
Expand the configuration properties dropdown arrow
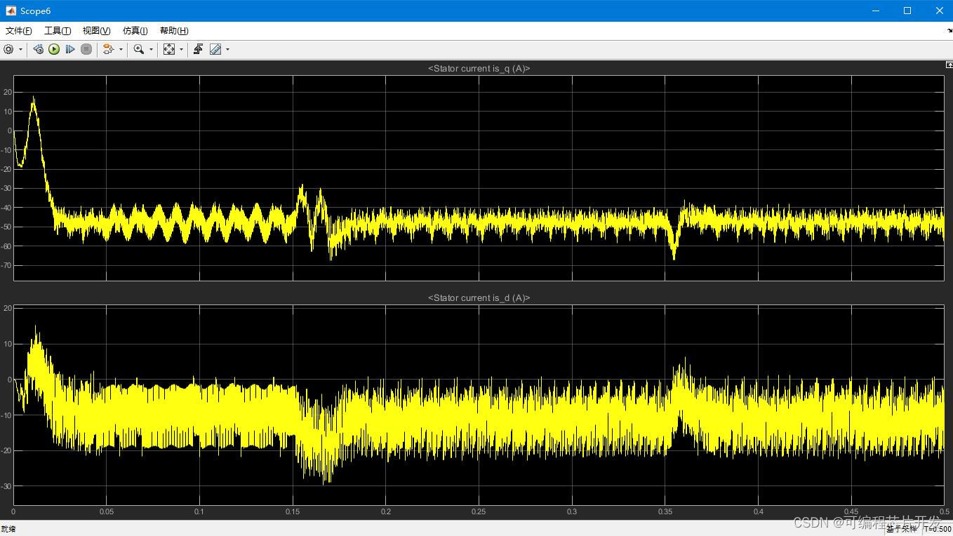(x=20, y=49)
